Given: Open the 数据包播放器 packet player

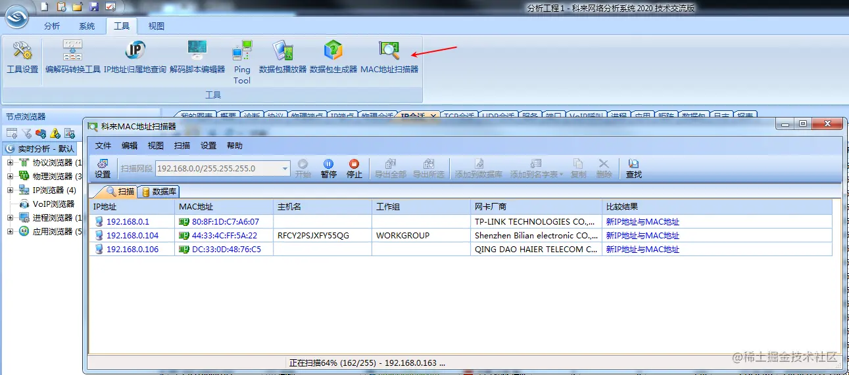Looking at the screenshot, I should pos(283,58).
